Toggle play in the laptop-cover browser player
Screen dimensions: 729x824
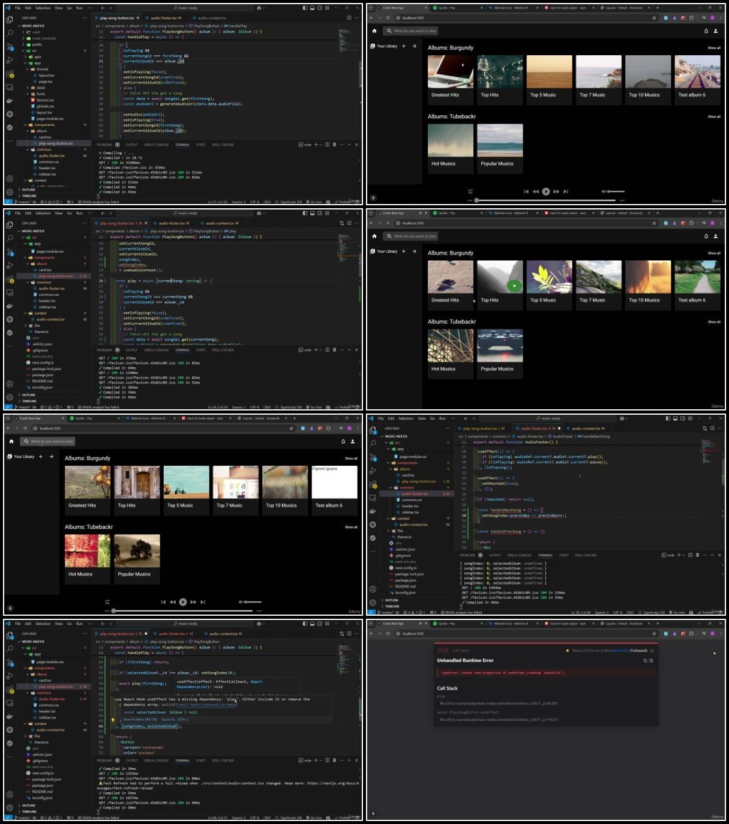(x=545, y=191)
